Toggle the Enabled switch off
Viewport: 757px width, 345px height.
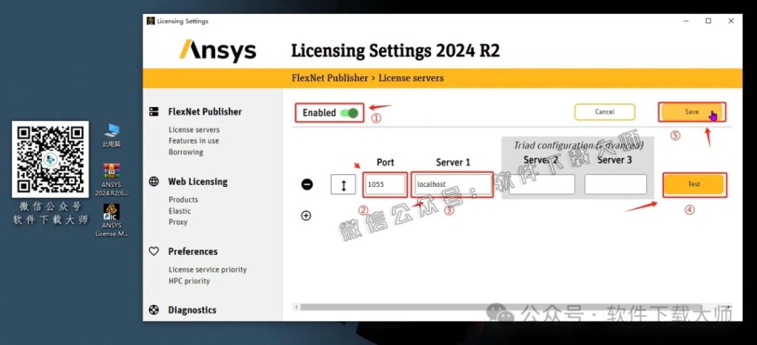click(349, 113)
